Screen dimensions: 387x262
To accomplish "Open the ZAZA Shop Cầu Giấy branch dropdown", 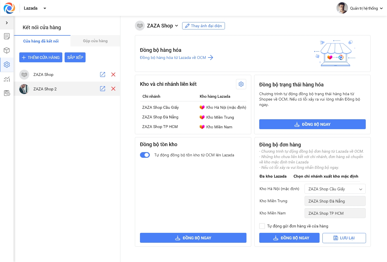I will point(335,189).
